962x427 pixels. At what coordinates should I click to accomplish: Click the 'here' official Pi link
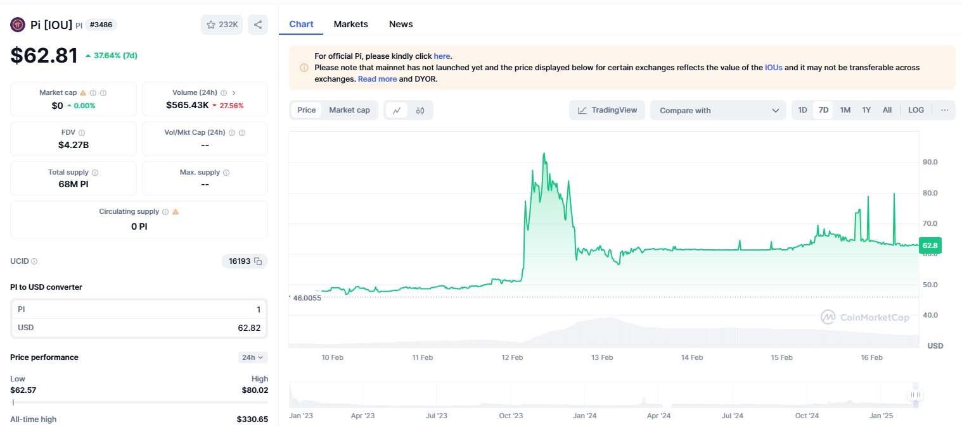(x=442, y=56)
